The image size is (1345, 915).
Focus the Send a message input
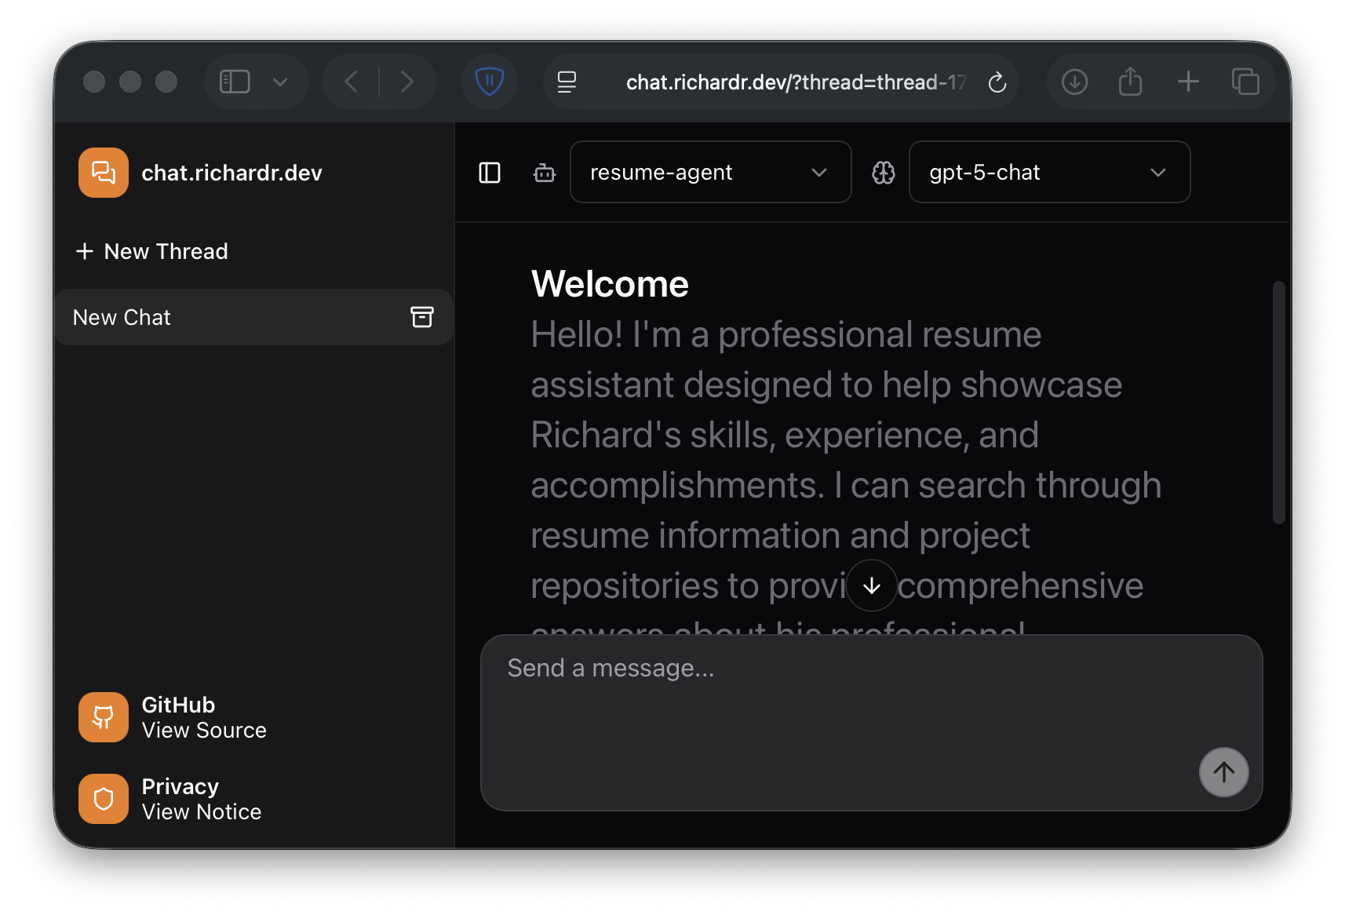click(840, 706)
